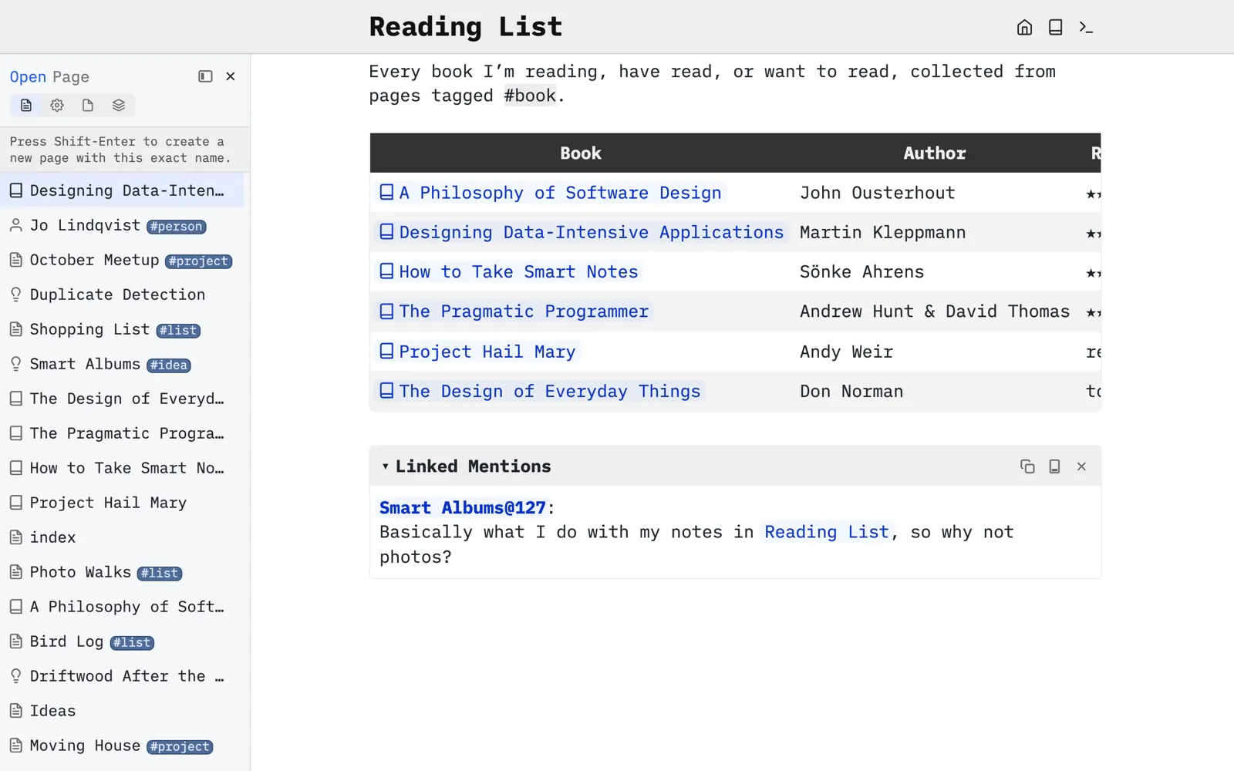Select Moving House in the page list
This screenshot has height=771, width=1234.
tap(122, 746)
